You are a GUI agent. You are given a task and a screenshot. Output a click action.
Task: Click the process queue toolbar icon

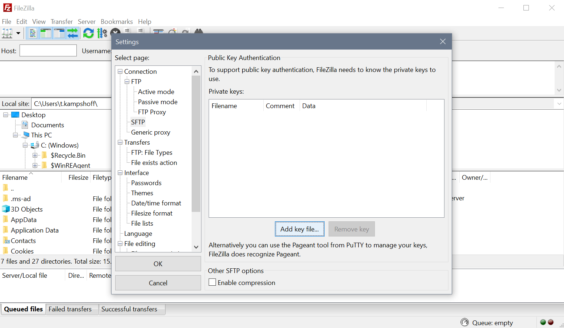pyautogui.click(x=102, y=33)
